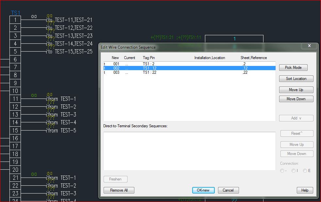The height and width of the screenshot is (202, 321).
Task: Click the Sort Location button
Action: pyautogui.click(x=296, y=79)
